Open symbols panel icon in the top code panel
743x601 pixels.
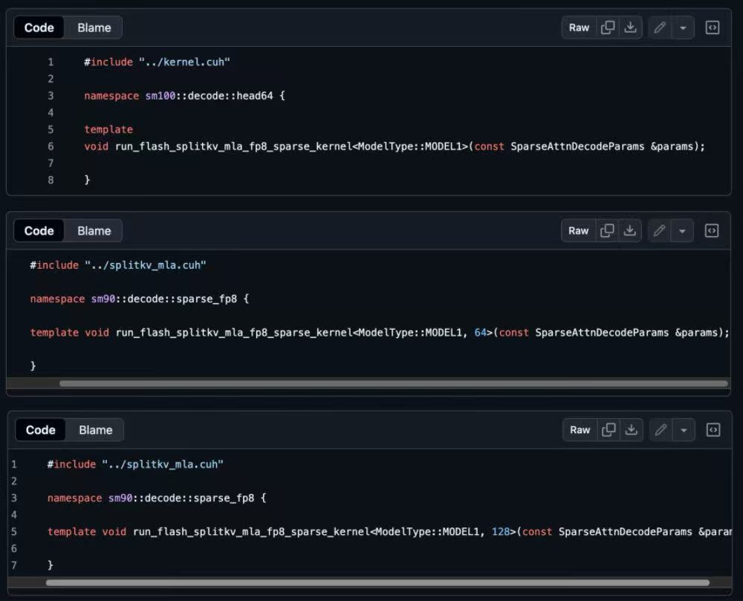(x=712, y=27)
